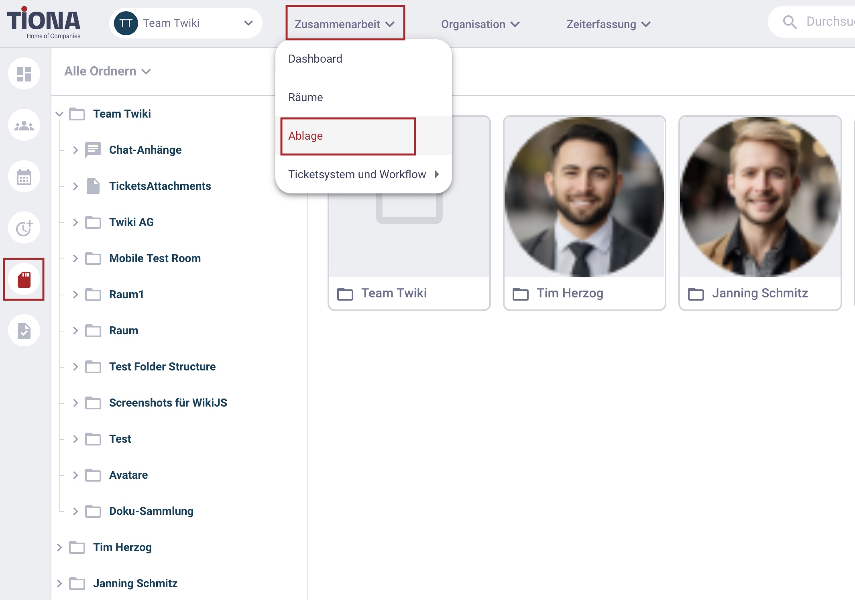Open the Organisation menu
This screenshot has height=600, width=855.
tap(480, 24)
